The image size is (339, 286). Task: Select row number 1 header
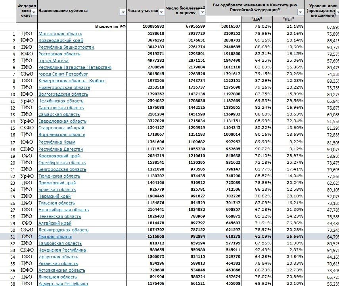click(8, 34)
